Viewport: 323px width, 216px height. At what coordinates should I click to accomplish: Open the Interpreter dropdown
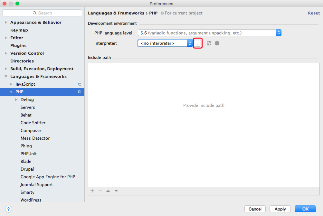pos(165,43)
